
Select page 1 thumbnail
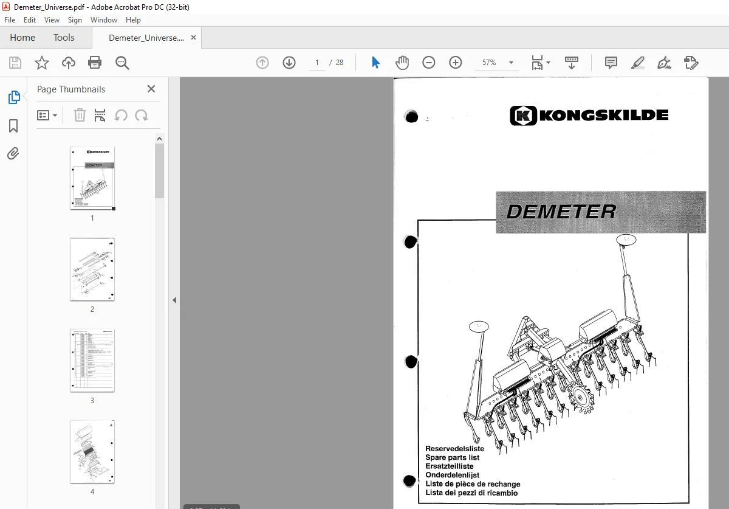point(92,178)
